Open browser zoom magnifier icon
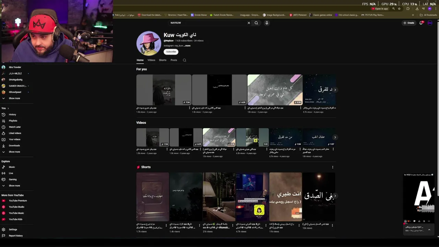Screen dimensions: 439x247 click(x=394, y=9)
